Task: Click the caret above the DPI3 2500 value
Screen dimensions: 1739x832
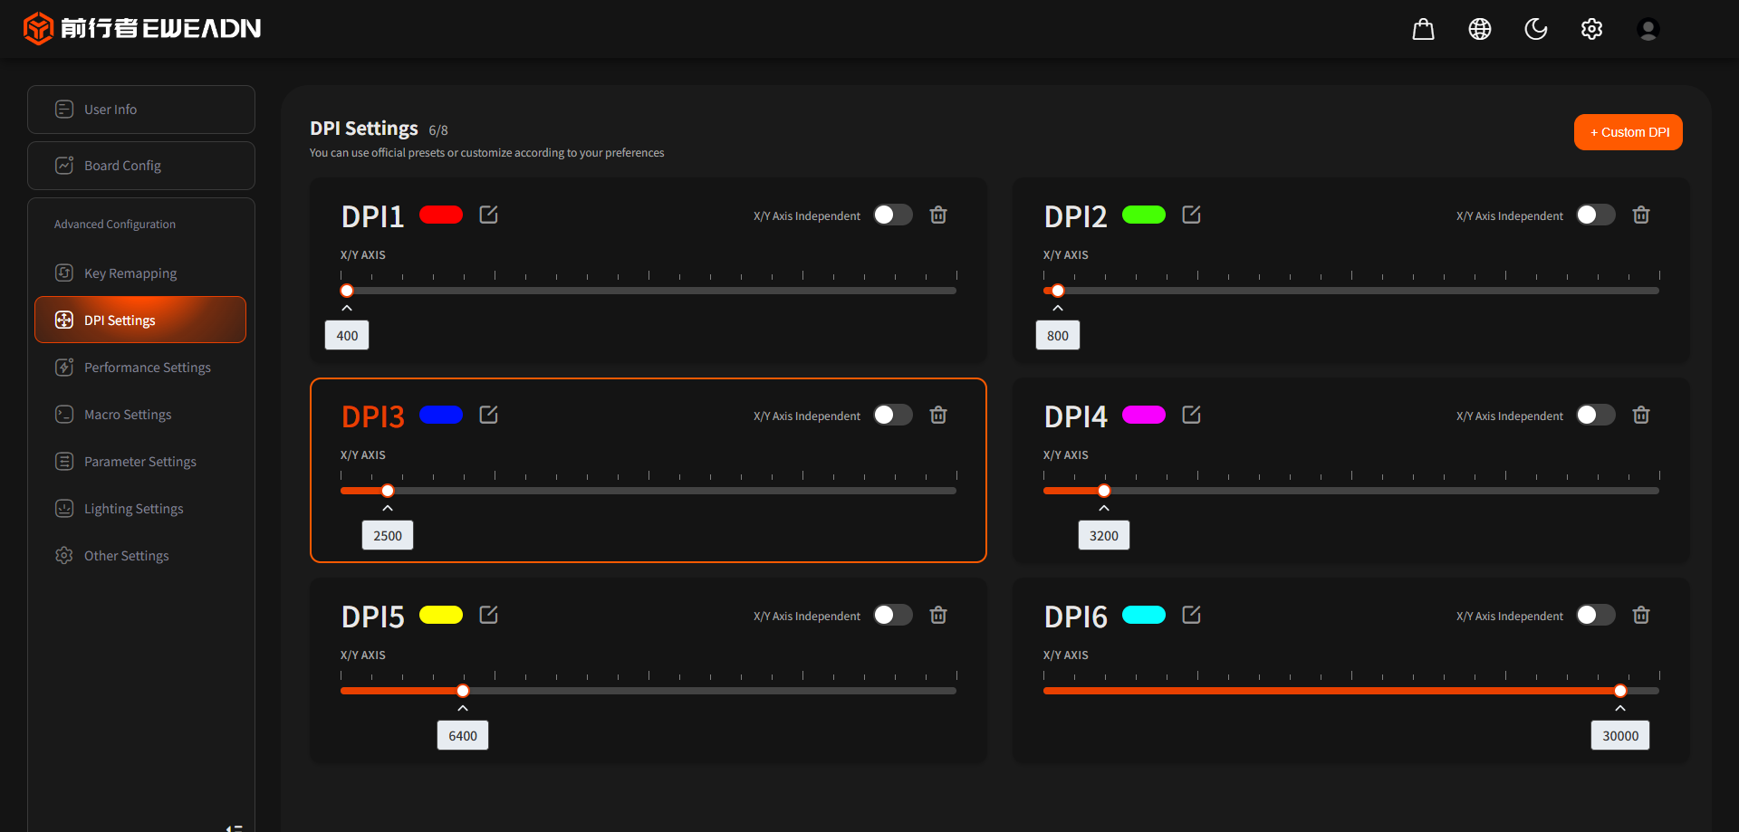Action: tap(388, 509)
